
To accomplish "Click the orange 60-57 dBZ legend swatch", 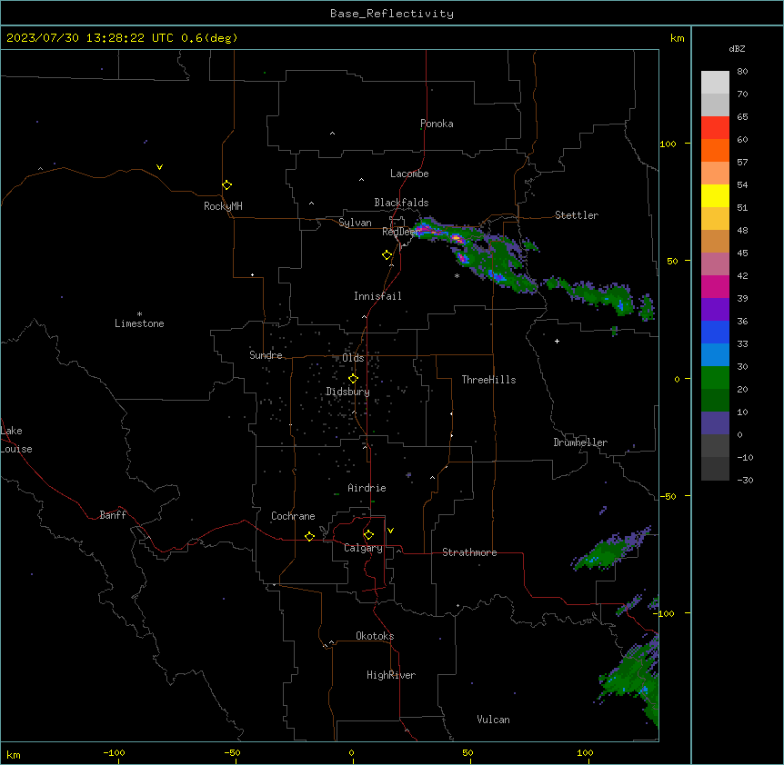I will point(715,150).
